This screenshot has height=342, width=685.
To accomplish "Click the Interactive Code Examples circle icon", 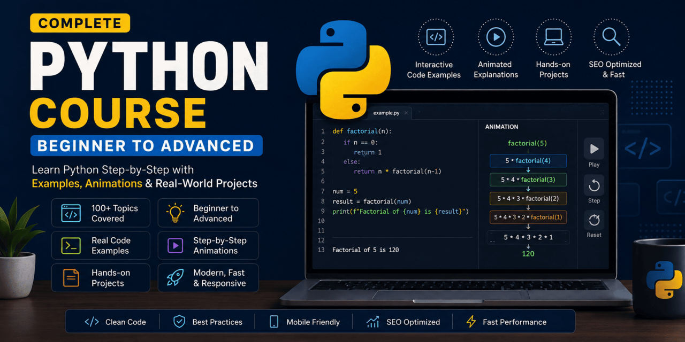I will click(x=436, y=37).
